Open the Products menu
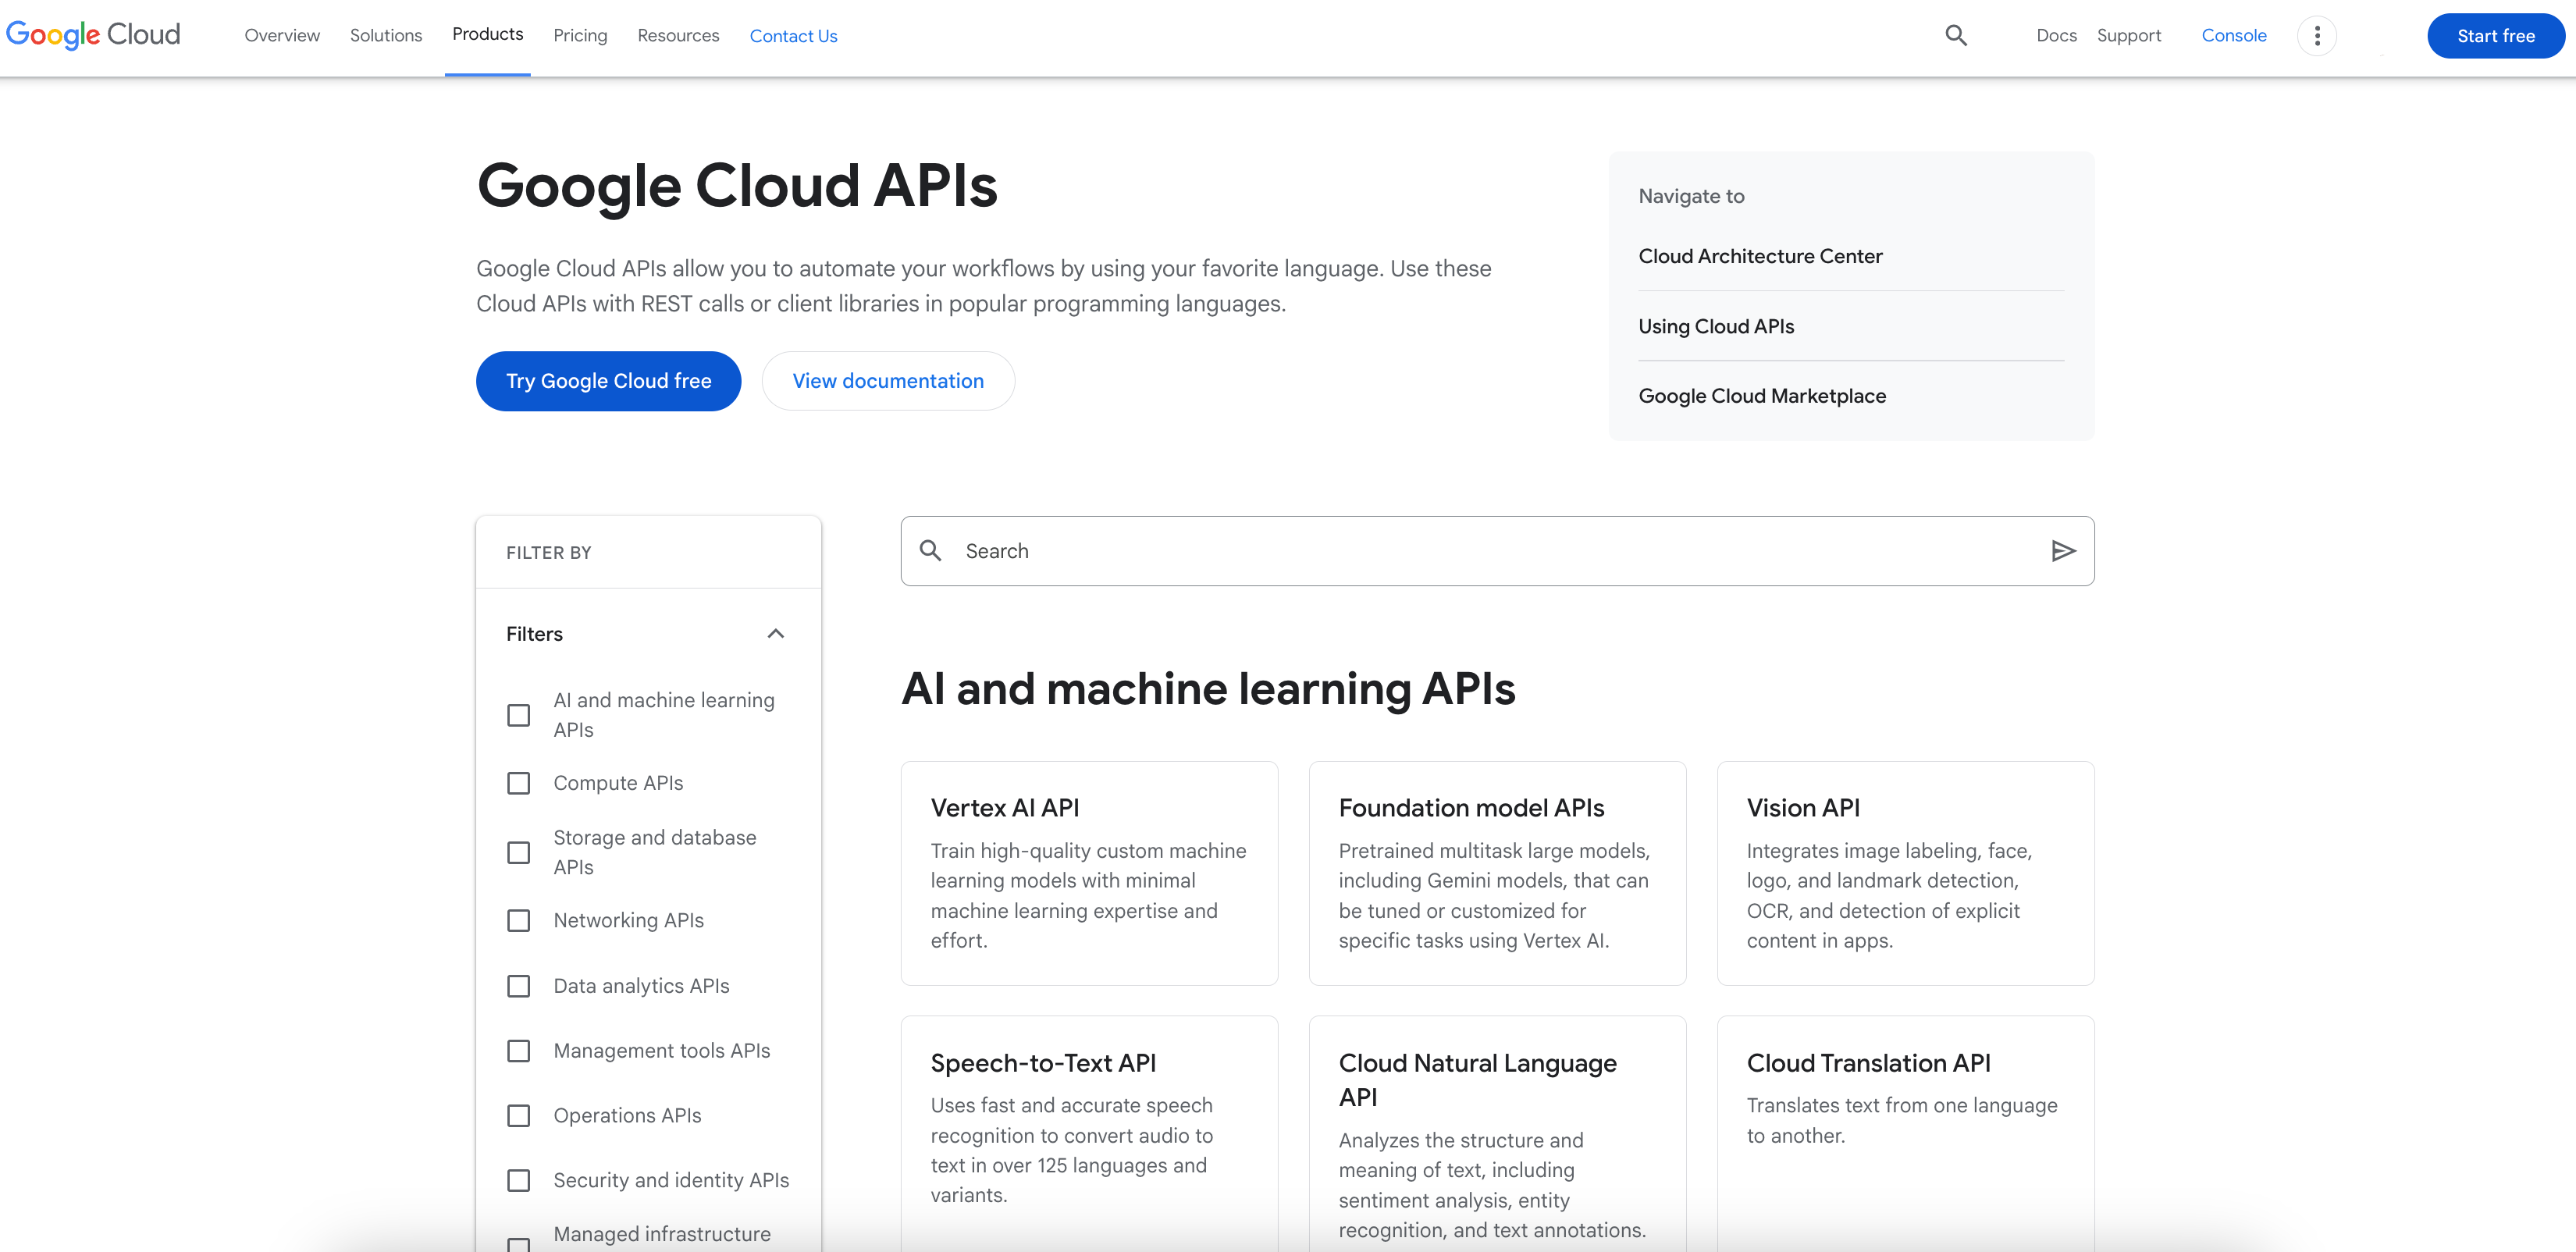Viewport: 2576px width, 1252px height. pos(487,34)
